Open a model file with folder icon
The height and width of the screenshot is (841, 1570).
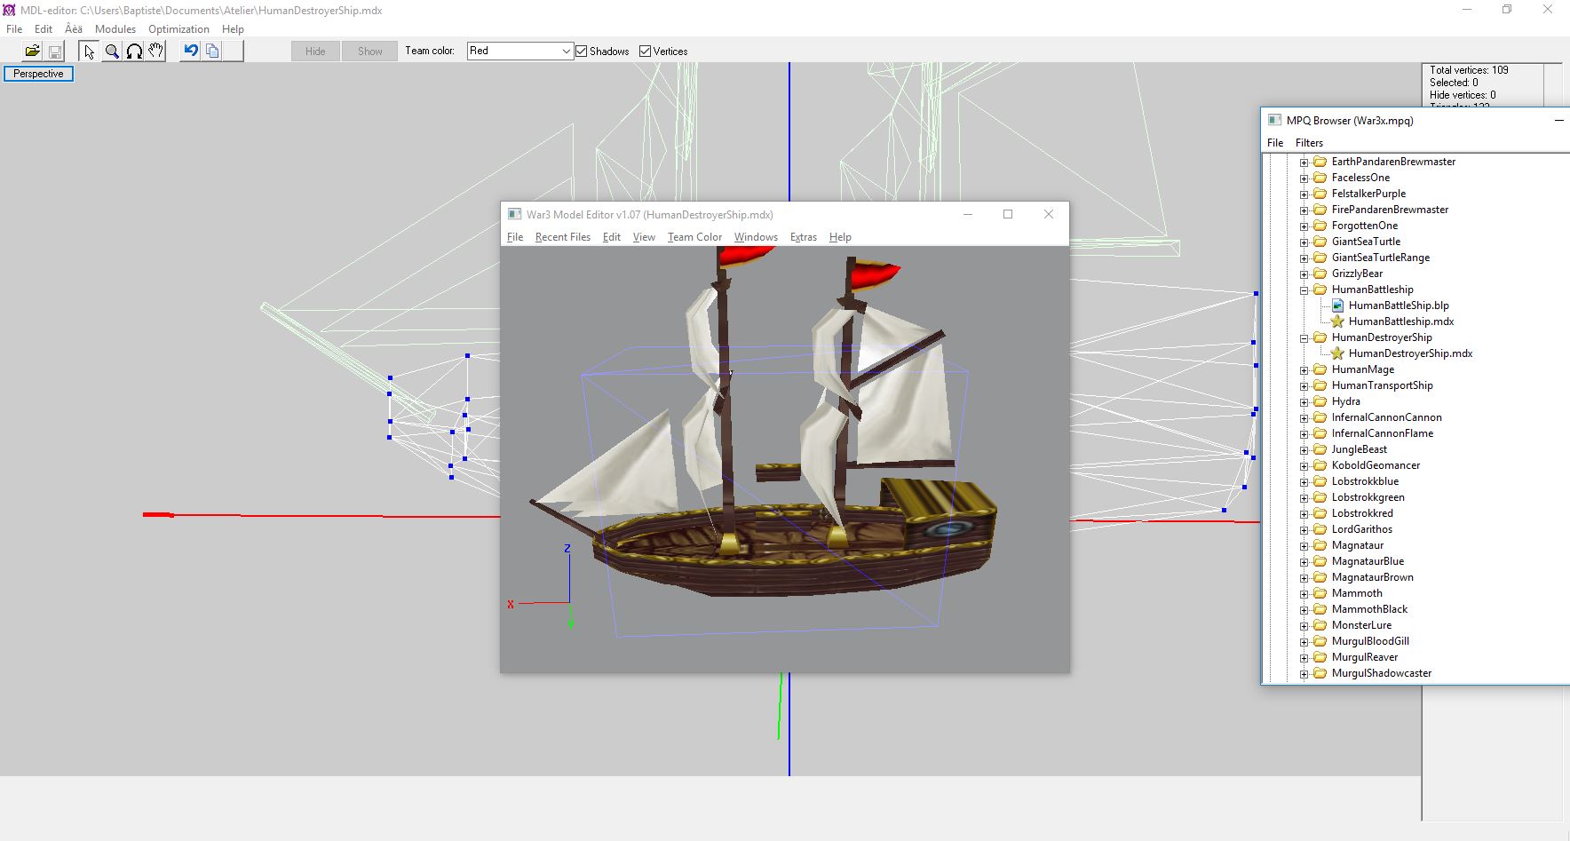[x=32, y=52]
